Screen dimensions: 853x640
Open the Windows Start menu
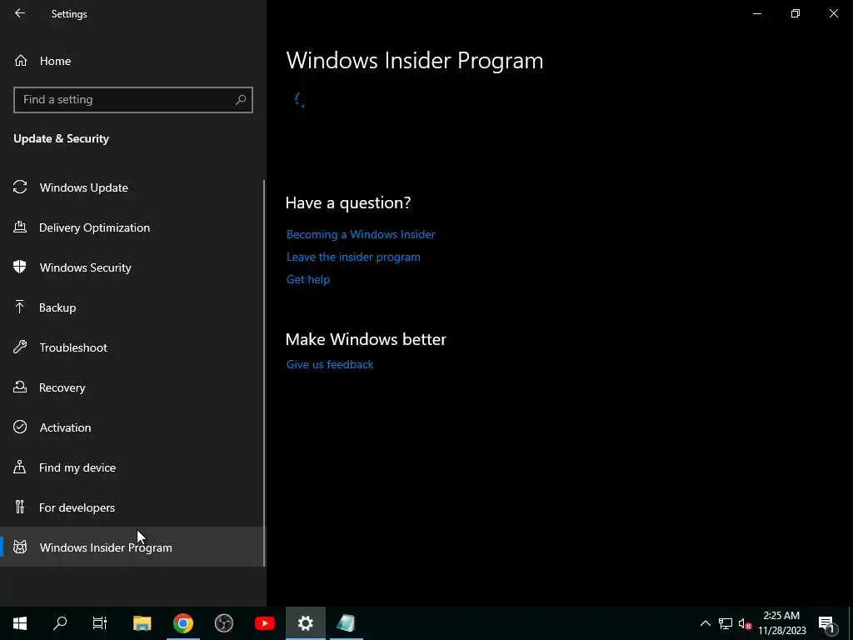point(20,623)
